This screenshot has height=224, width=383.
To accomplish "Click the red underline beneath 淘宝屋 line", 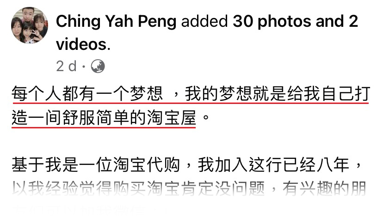I will click(104, 127).
